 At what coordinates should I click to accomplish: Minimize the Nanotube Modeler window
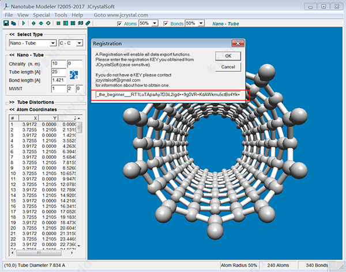(x=310, y=6)
